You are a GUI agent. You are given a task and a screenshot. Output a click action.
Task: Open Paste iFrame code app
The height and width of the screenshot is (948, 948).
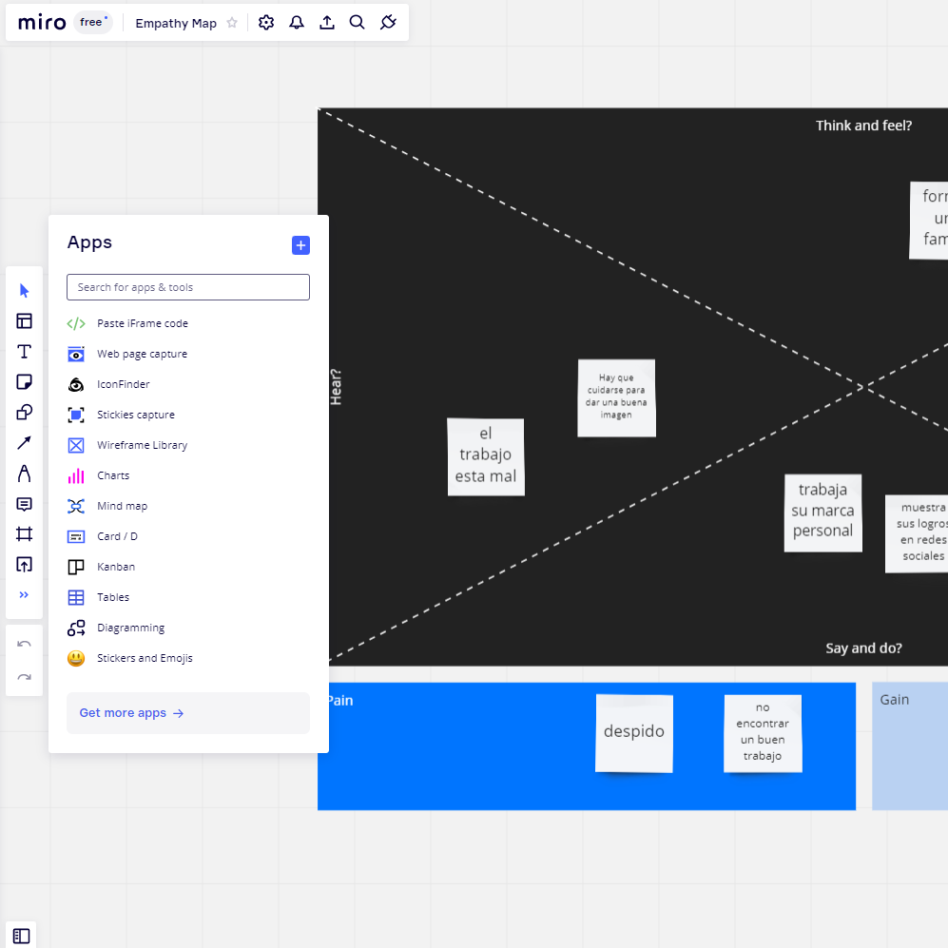click(188, 323)
